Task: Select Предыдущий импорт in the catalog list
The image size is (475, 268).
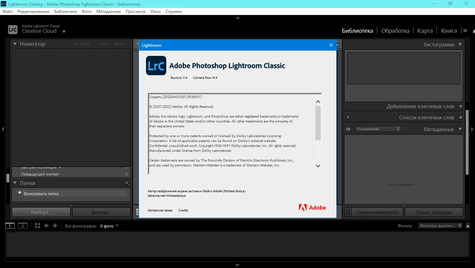Action: [x=71, y=174]
